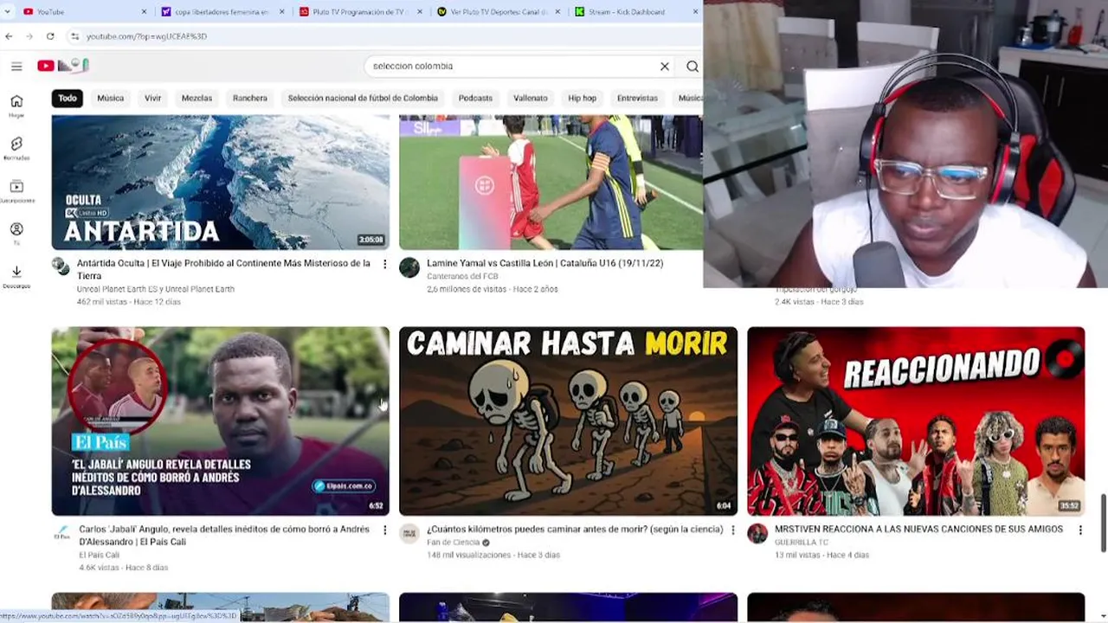This screenshot has width=1108, height=623.
Task: Select the Entrevistas filter chip
Action: (637, 98)
